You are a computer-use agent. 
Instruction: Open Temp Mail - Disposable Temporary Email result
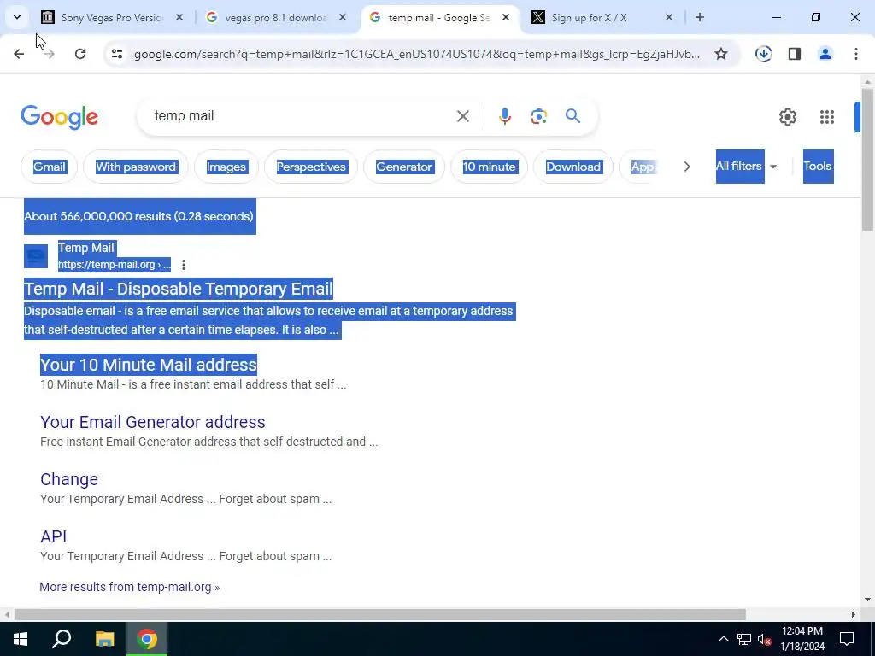178,289
